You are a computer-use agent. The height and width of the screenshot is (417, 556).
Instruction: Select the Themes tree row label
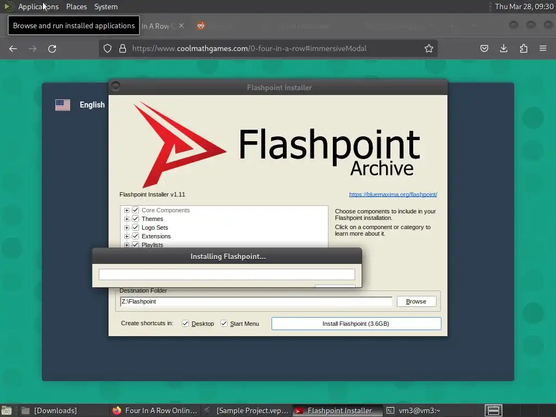(x=153, y=219)
